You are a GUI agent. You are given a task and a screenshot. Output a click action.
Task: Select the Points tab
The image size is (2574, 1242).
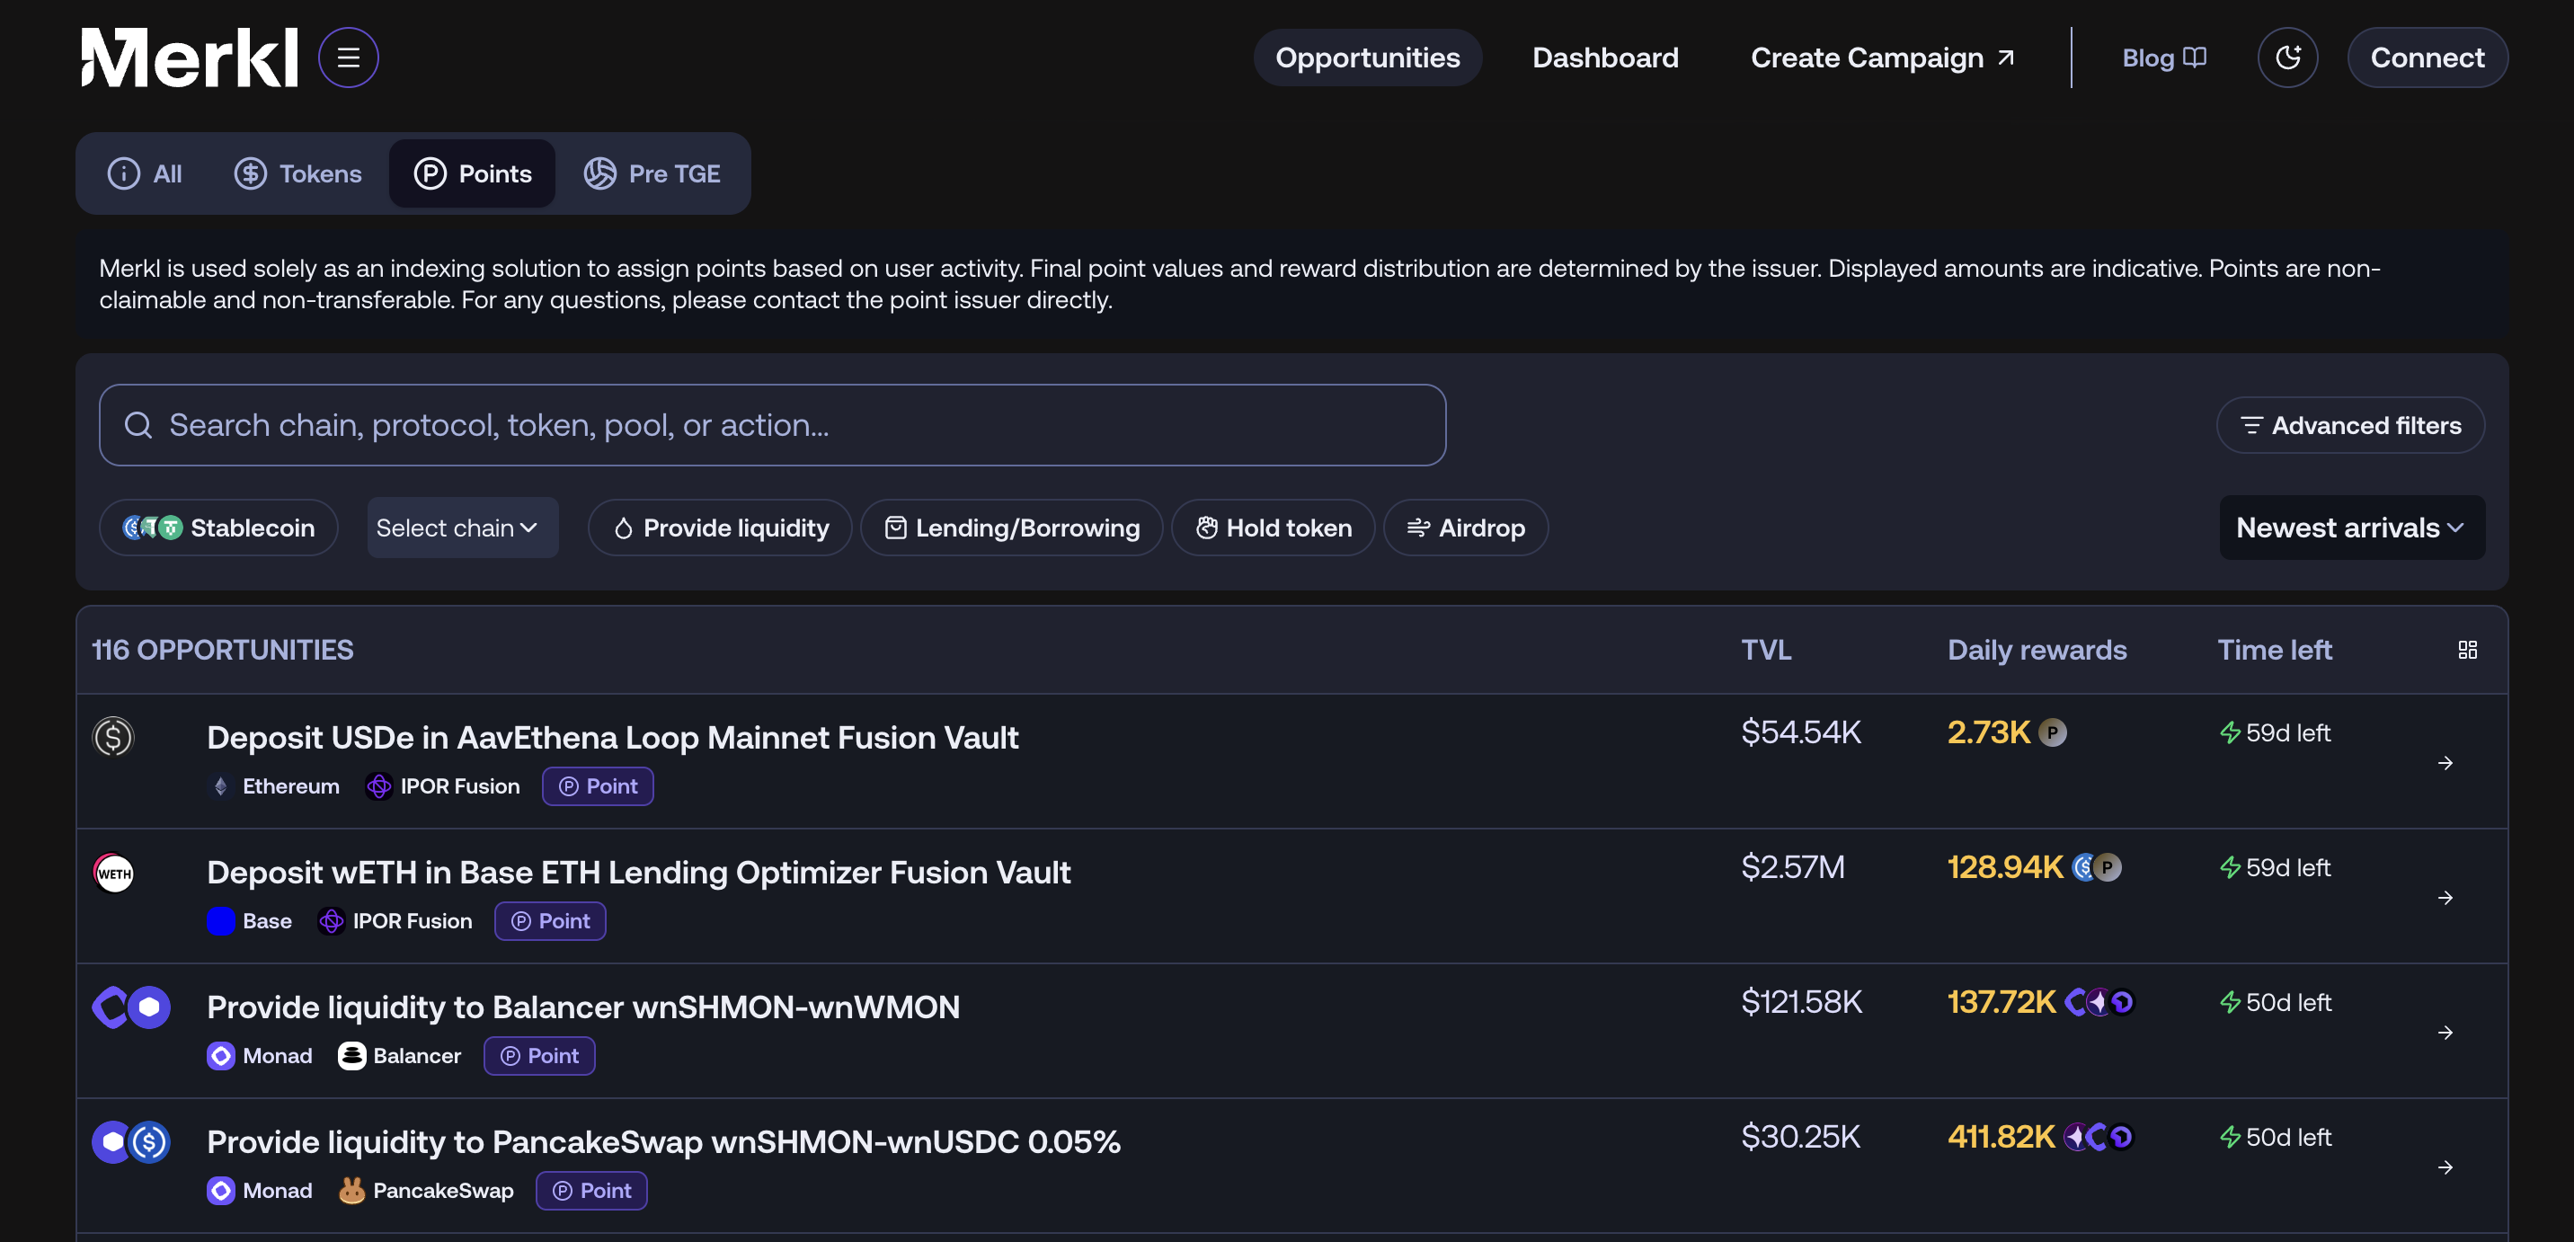473,173
